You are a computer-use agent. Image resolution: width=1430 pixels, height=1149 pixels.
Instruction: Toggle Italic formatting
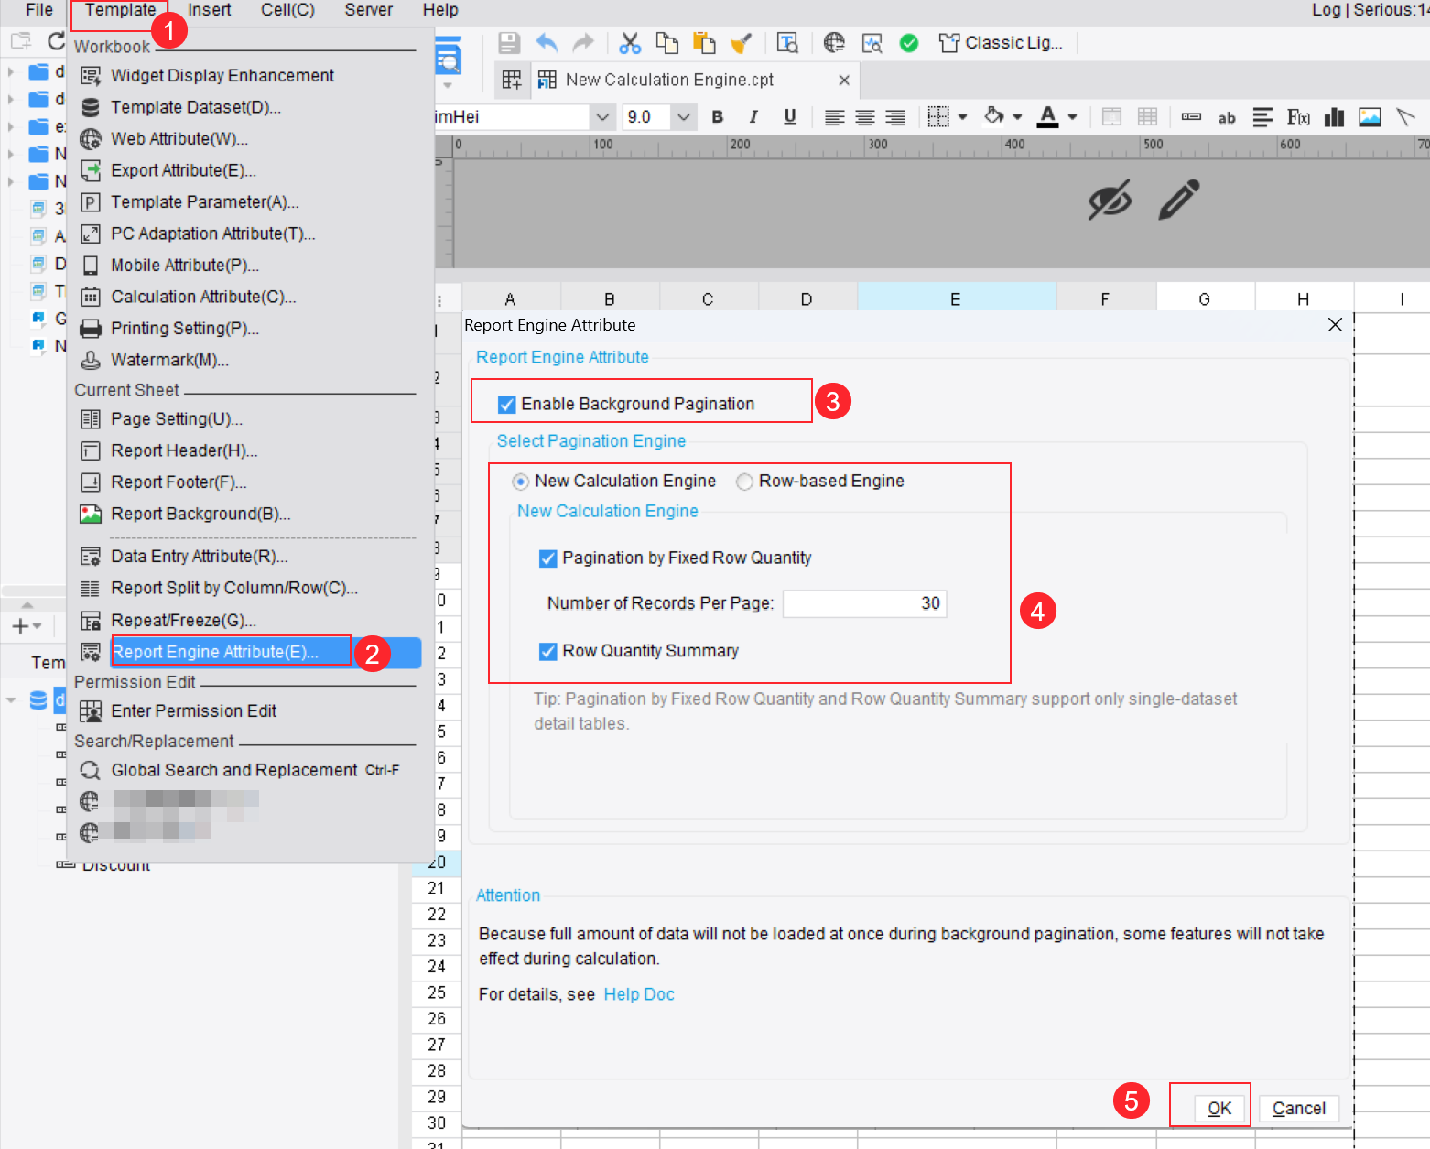[x=753, y=117]
